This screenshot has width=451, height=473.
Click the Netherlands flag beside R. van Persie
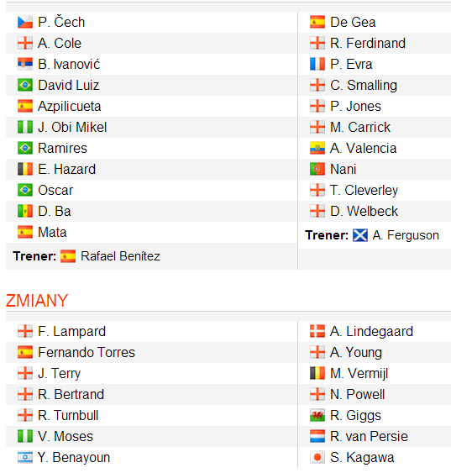click(x=317, y=436)
